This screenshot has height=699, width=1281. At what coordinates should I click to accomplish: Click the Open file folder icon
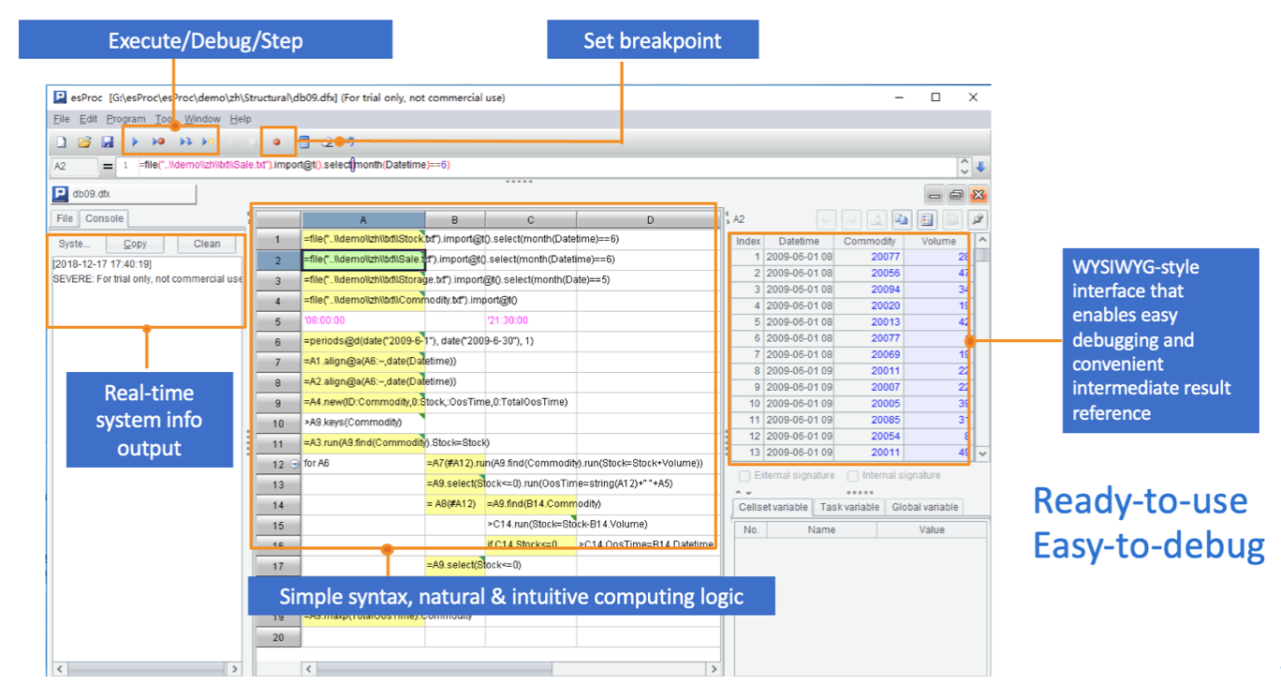[x=84, y=141]
